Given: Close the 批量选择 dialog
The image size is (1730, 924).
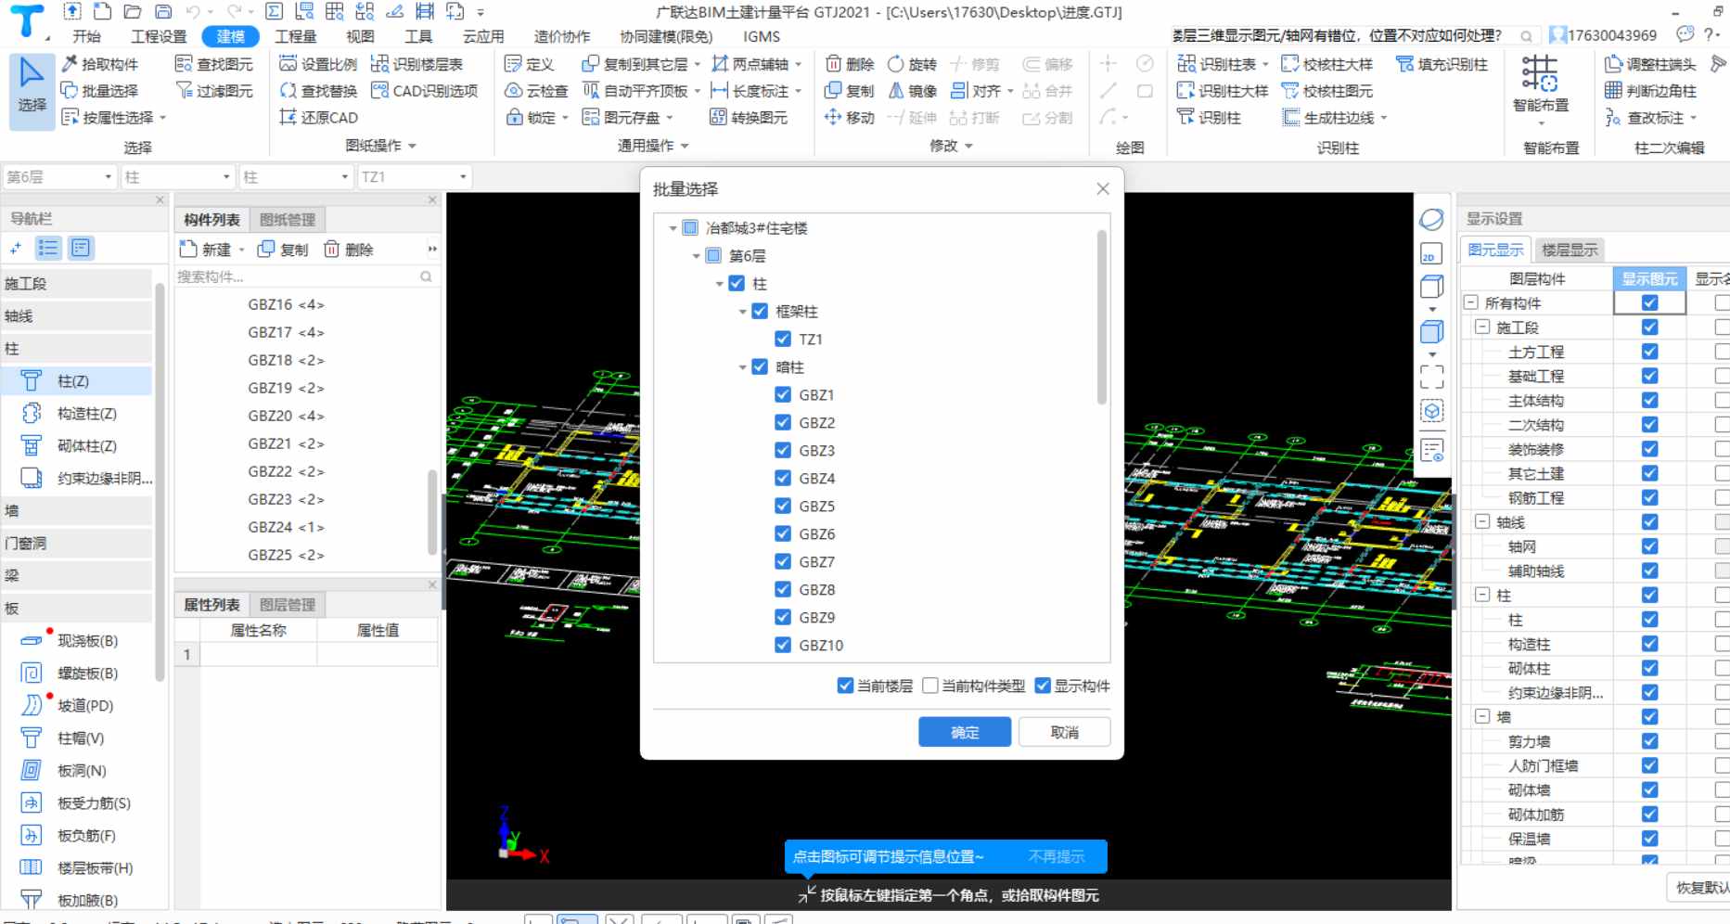Looking at the screenshot, I should point(1103,189).
